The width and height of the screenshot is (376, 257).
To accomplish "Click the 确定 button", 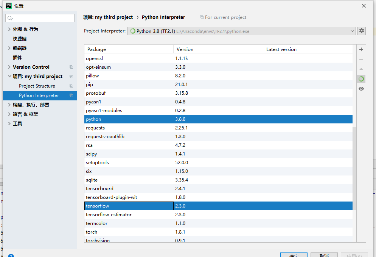I will tap(294, 255).
